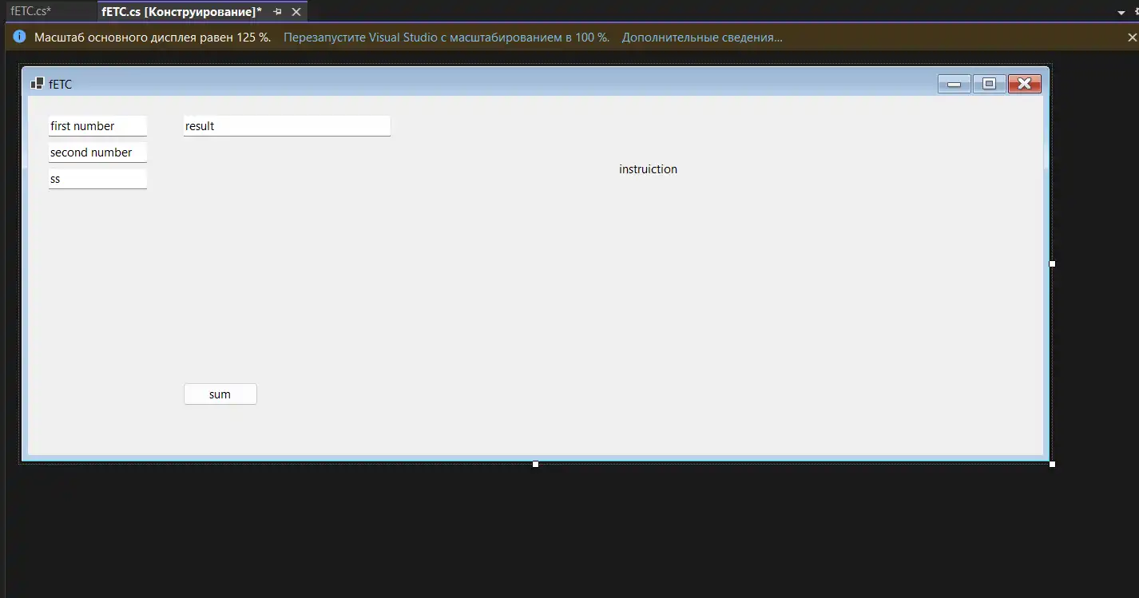
Task: Click the form's red close button
Action: coord(1025,84)
